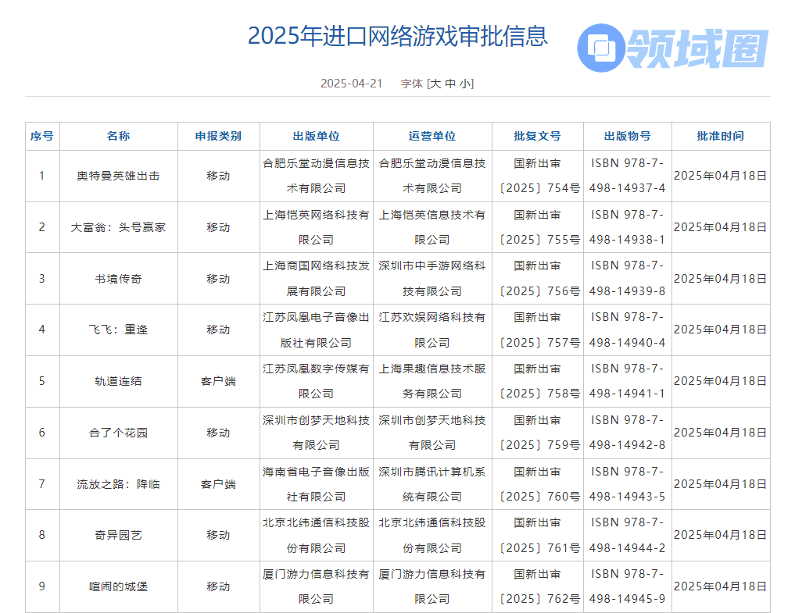Click the 序号 column header
The image size is (795, 613).
[42, 136]
